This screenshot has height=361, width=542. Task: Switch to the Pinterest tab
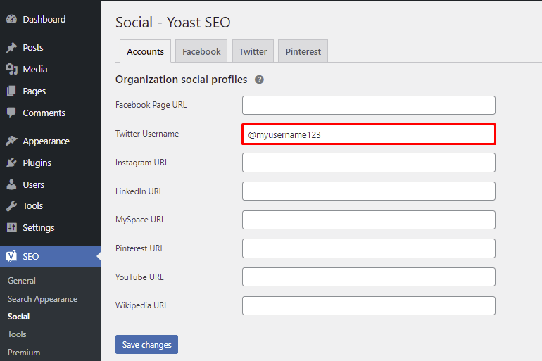tap(303, 51)
